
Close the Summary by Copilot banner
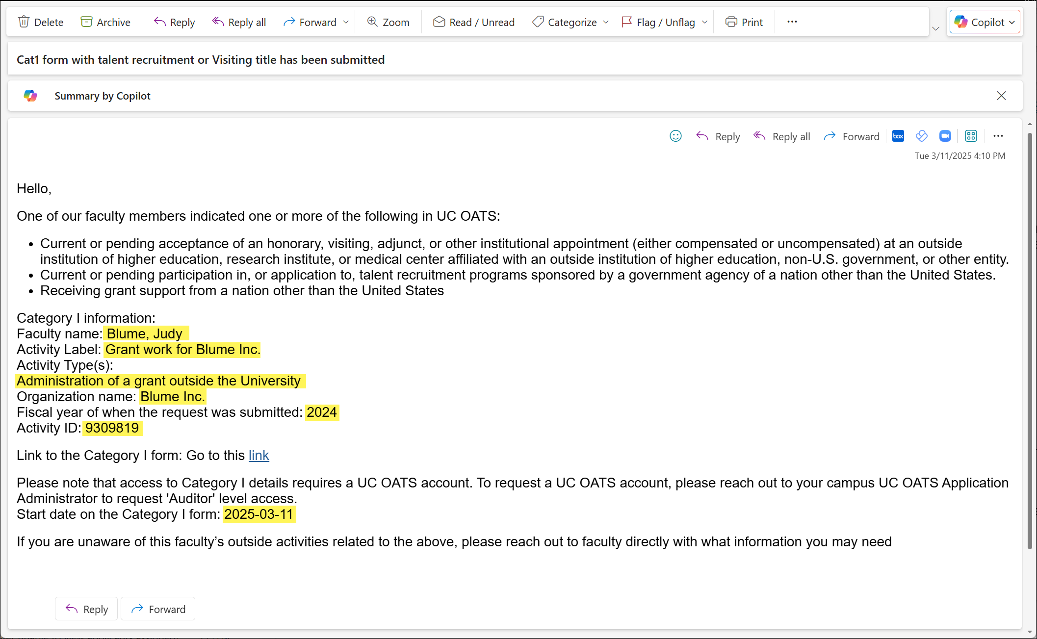(x=1001, y=96)
